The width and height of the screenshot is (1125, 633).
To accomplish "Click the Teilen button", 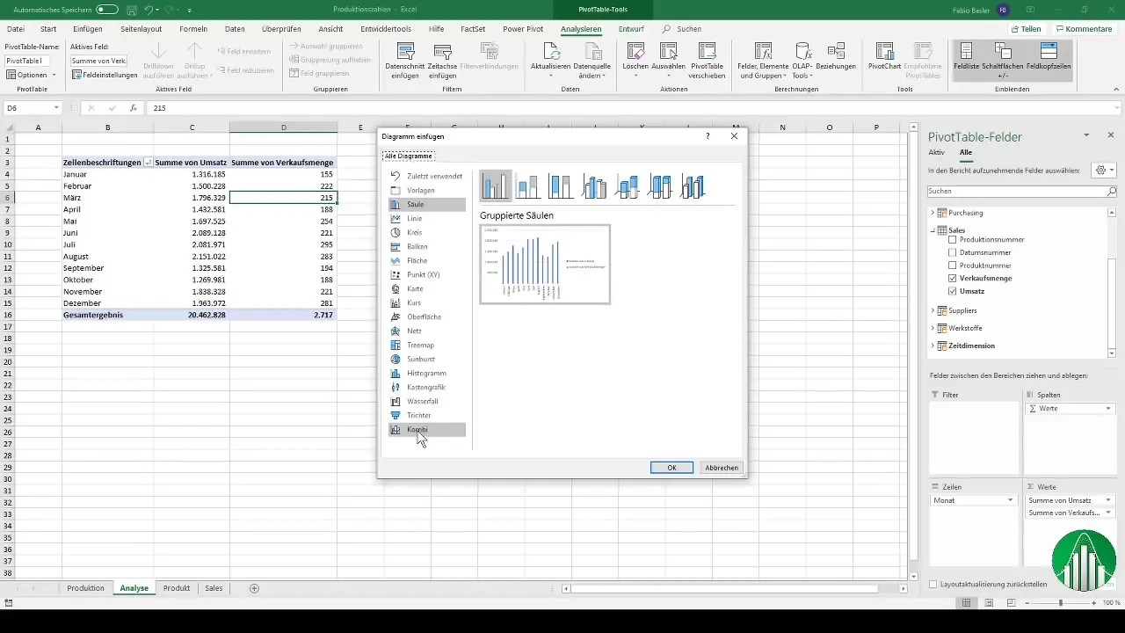I will [1026, 29].
